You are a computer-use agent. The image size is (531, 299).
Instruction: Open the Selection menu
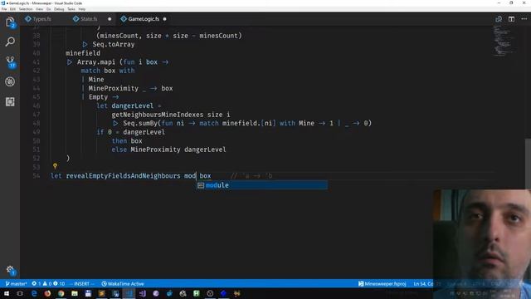[x=26, y=9]
